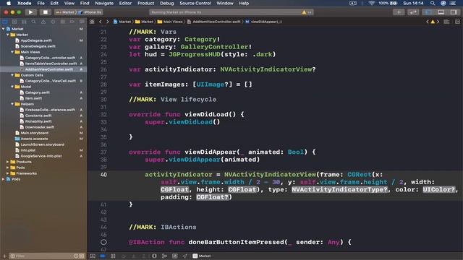Open the Debug menu
The image size is (463, 260).
[167, 3]
